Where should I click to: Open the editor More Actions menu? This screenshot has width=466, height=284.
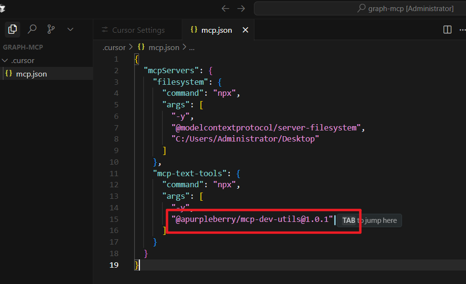463,30
